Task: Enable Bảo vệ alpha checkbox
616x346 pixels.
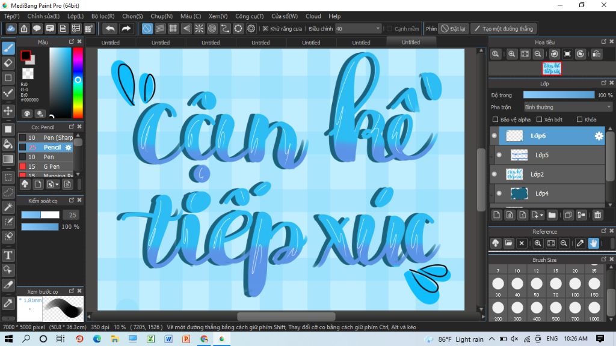Action: click(495, 120)
